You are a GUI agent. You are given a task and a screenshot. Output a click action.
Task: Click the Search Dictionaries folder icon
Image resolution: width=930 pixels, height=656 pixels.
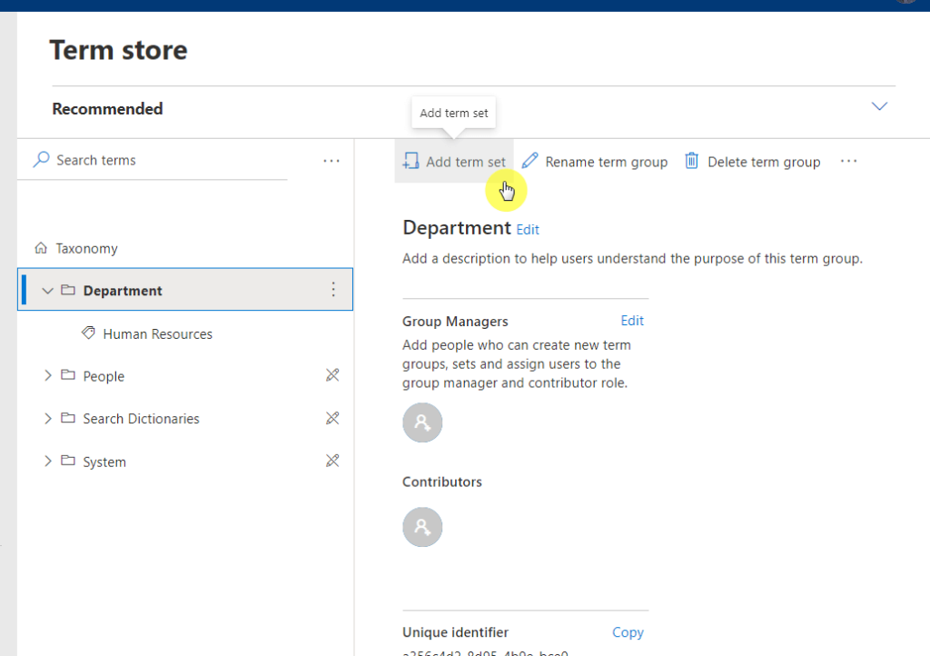(x=68, y=418)
